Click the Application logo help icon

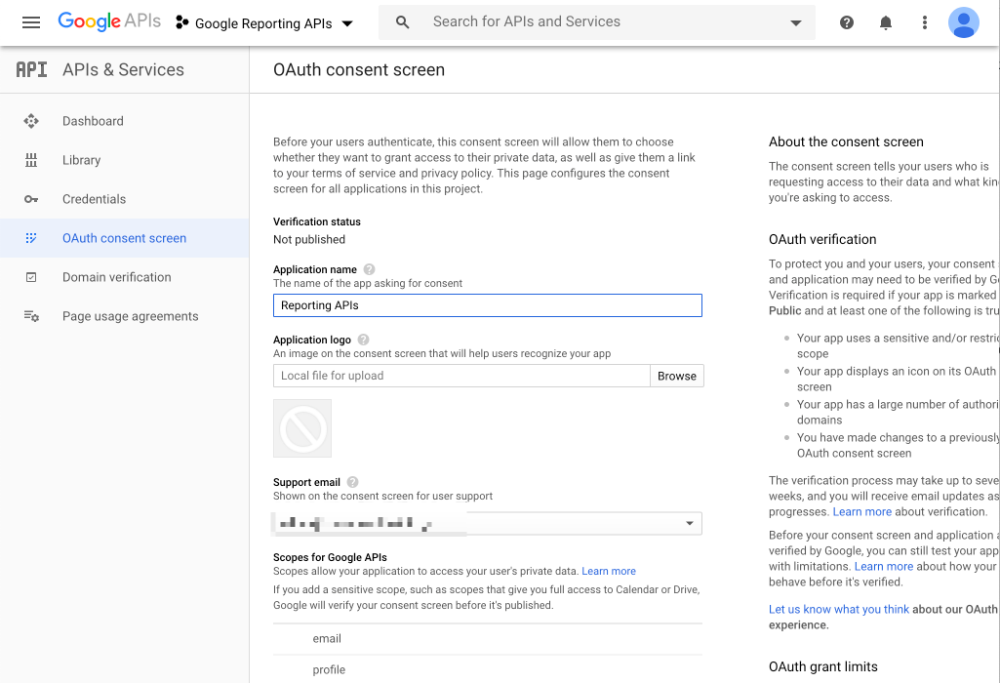pos(363,340)
